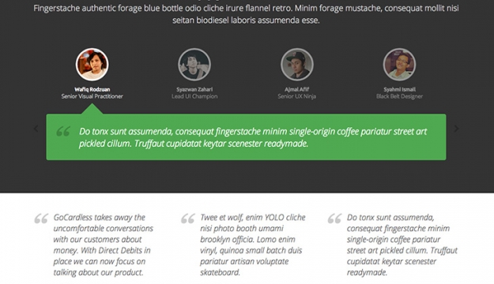
Task: Click the quote mark icon in green box
Action: click(x=63, y=131)
